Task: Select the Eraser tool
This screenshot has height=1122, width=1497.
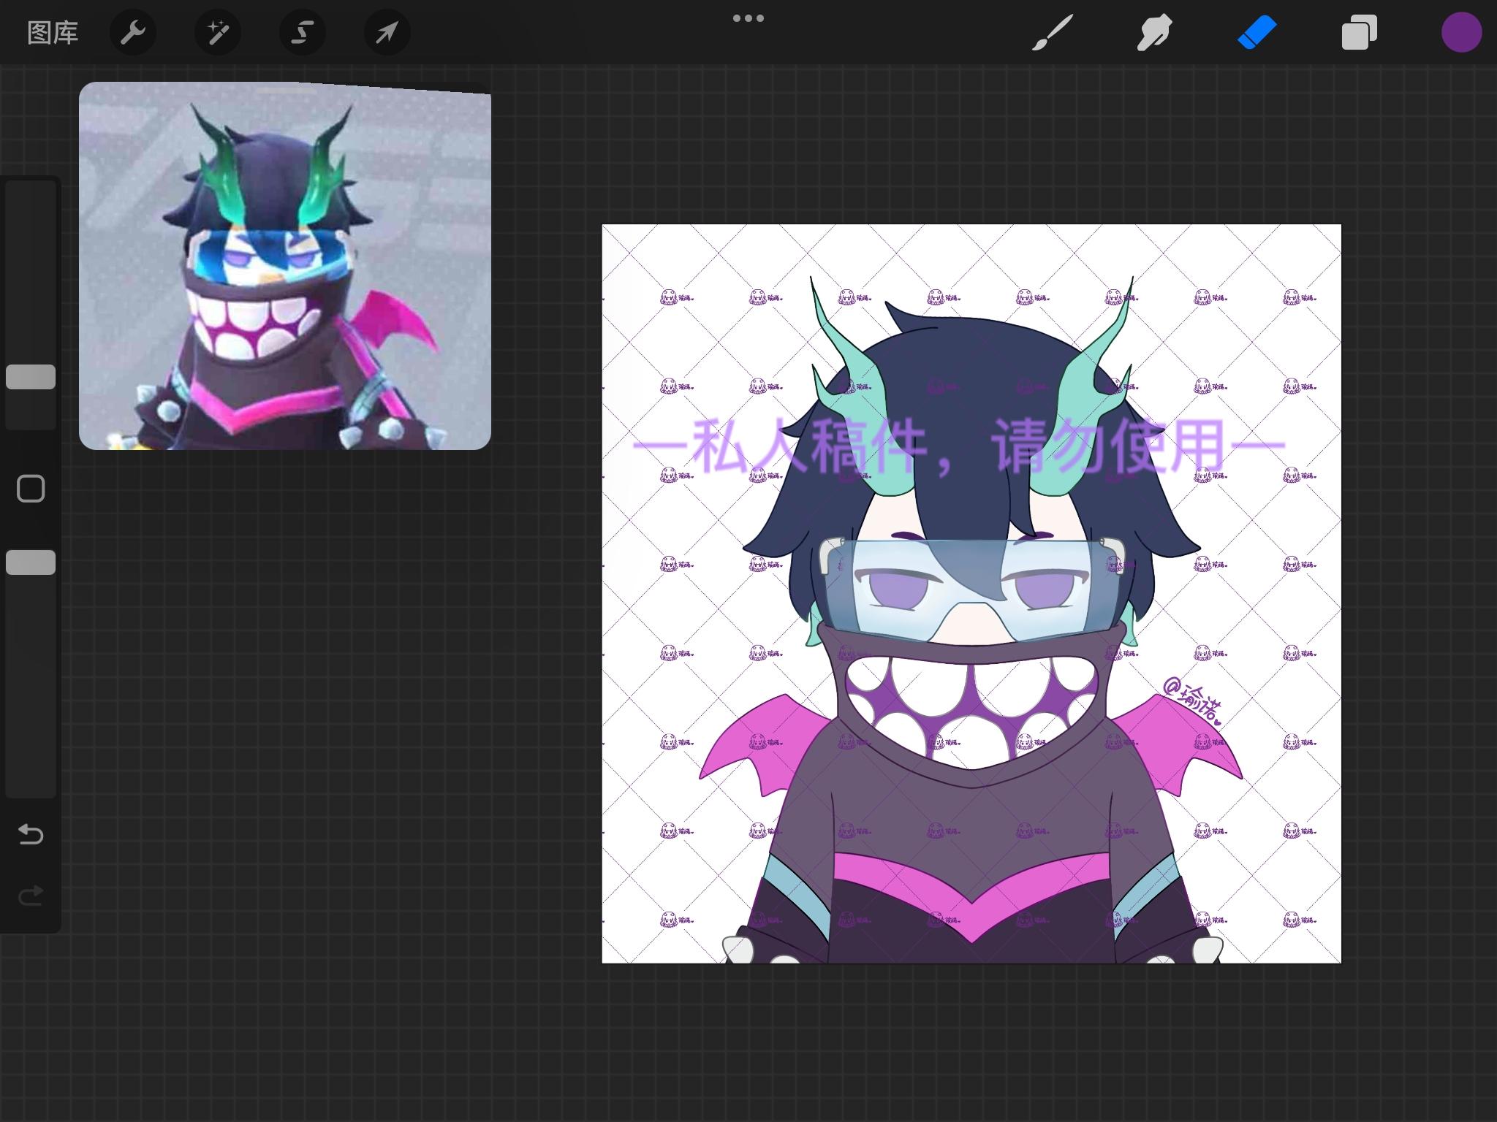Action: [1257, 33]
